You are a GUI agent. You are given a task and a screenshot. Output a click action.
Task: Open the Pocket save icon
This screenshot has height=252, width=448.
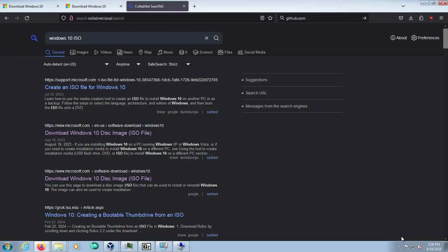coord(401,18)
